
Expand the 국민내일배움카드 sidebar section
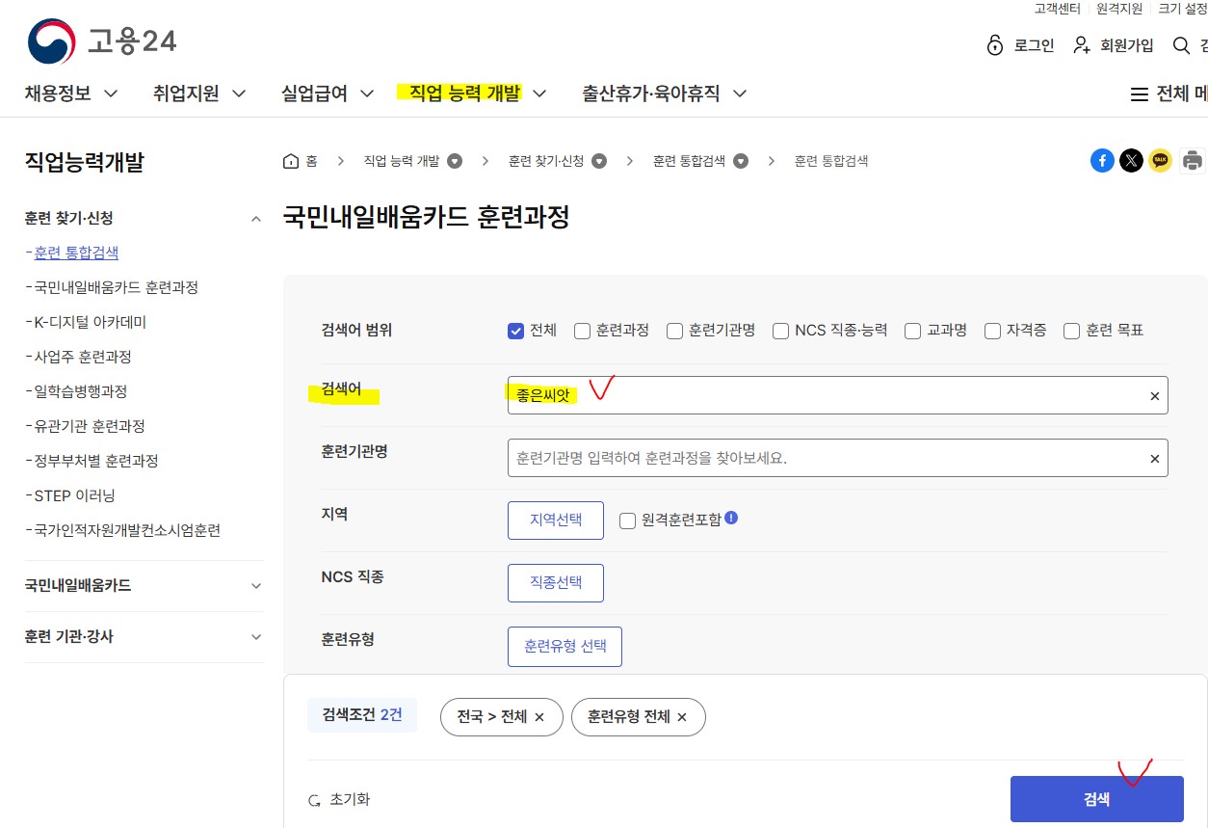pos(255,586)
